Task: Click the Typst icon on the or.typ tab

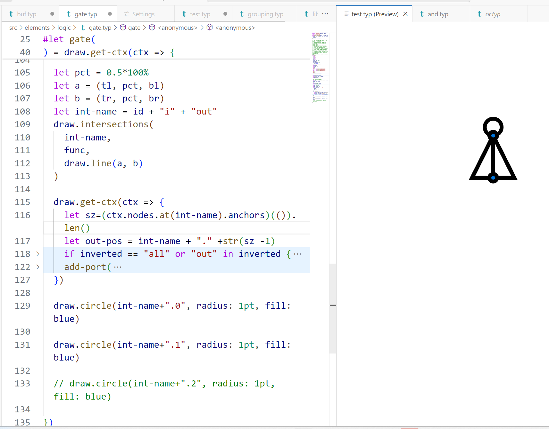Action: [479, 14]
